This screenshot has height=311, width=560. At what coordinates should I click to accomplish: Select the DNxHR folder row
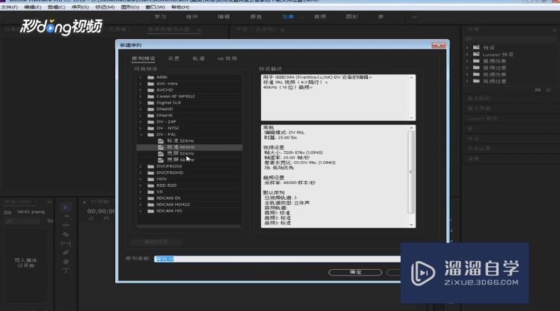(189, 116)
